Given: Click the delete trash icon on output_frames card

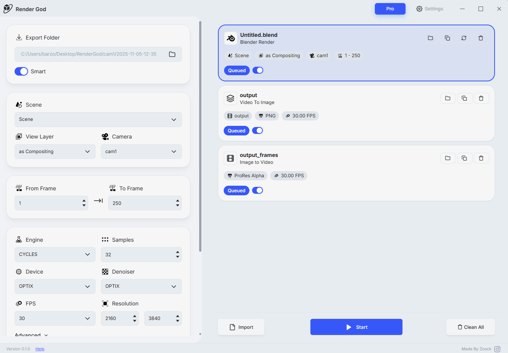Looking at the screenshot, I should 482,158.
